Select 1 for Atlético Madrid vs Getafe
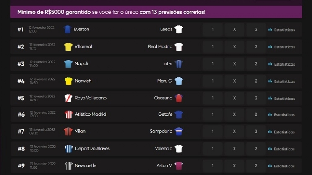This screenshot has height=175, width=312. click(213, 114)
